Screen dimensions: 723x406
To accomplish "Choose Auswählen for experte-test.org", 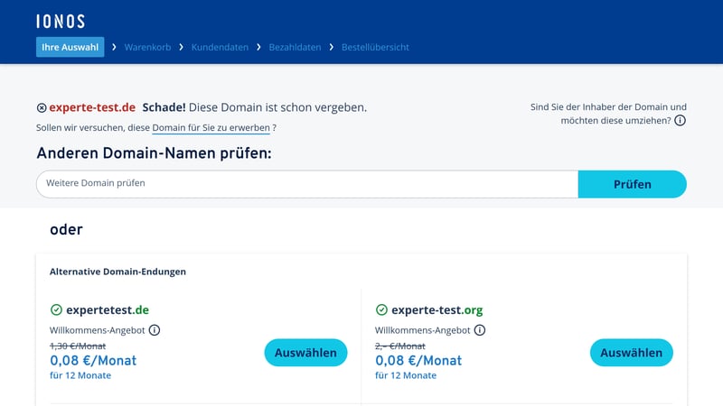I will point(631,353).
